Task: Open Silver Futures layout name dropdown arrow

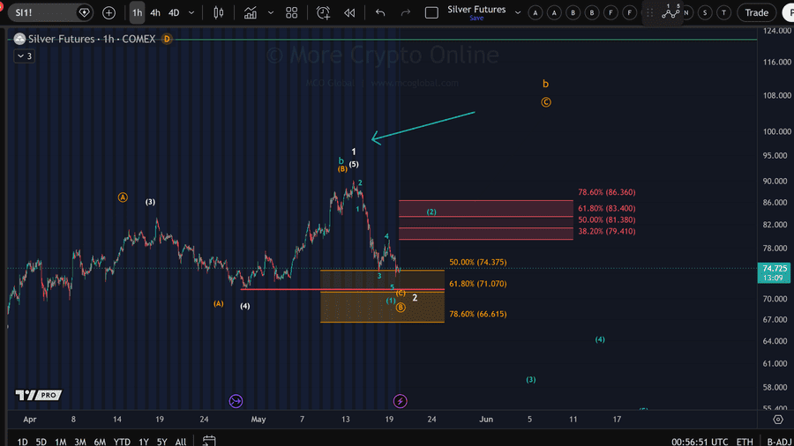Action: coord(518,12)
